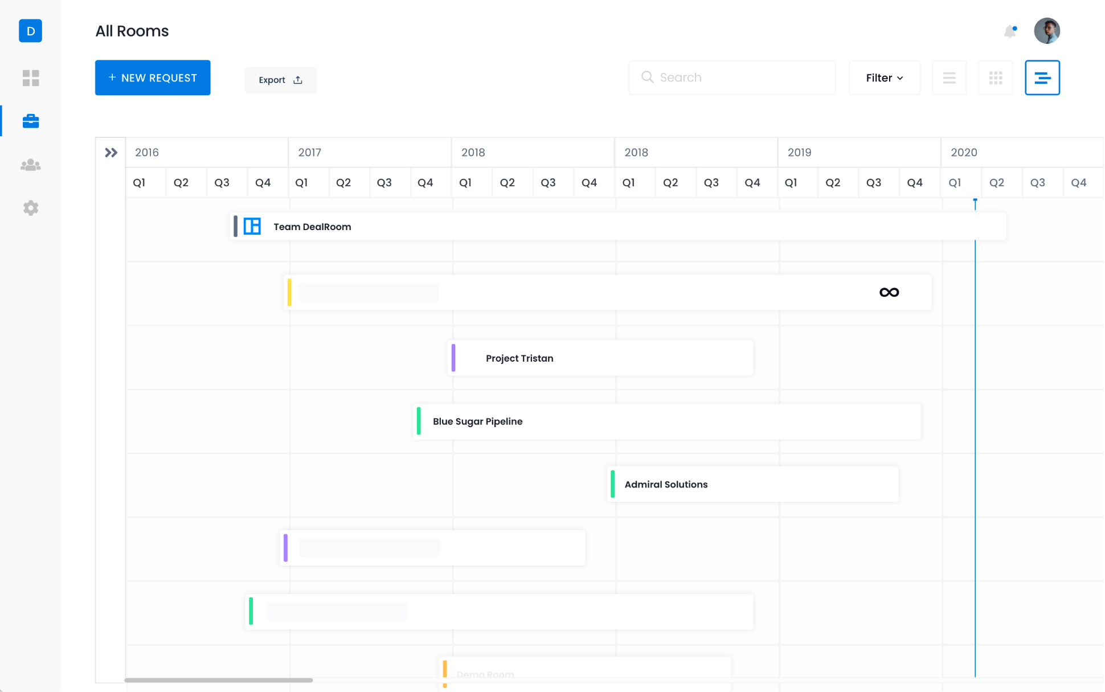Open the people/team icon in sidebar
Screen dimensions: 1105x692
click(x=31, y=165)
